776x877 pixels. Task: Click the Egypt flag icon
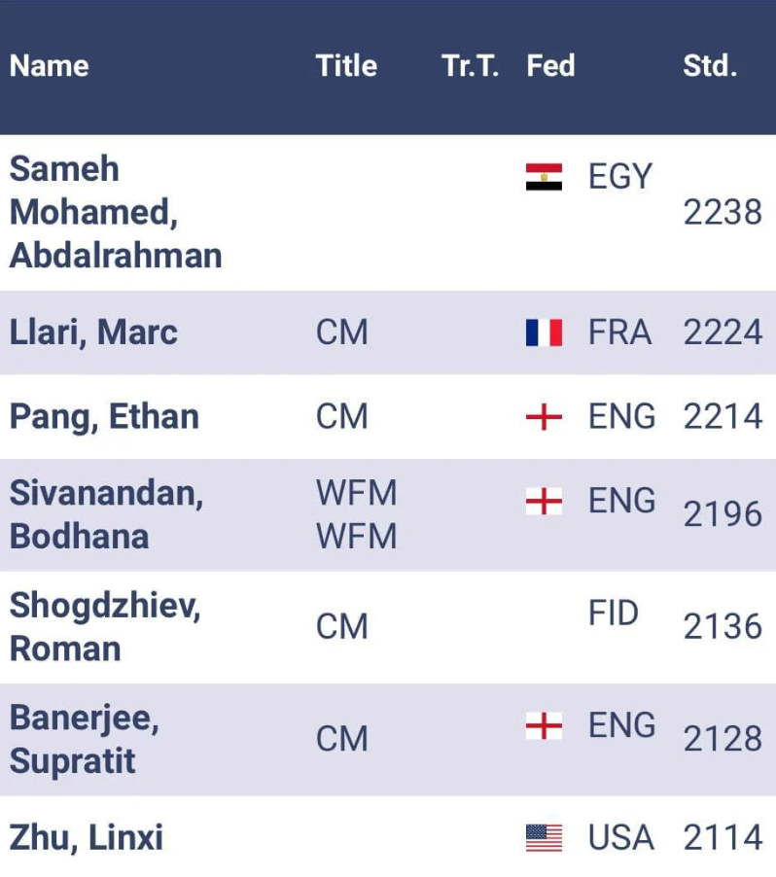pyautogui.click(x=544, y=177)
